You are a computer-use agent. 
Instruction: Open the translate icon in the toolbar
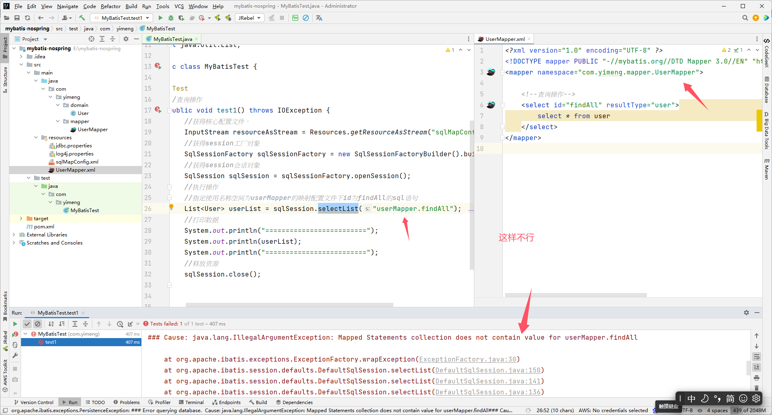[x=319, y=18]
